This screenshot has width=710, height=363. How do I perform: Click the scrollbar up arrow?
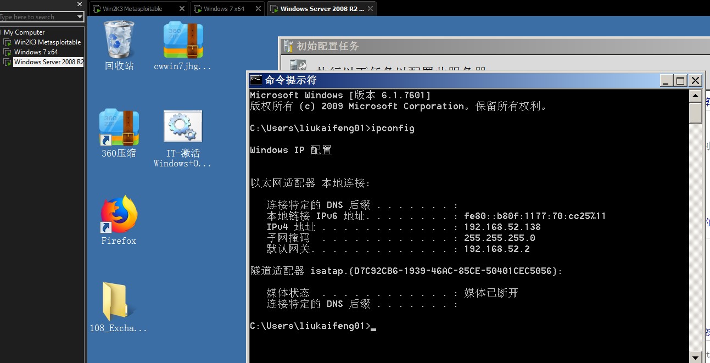(695, 95)
